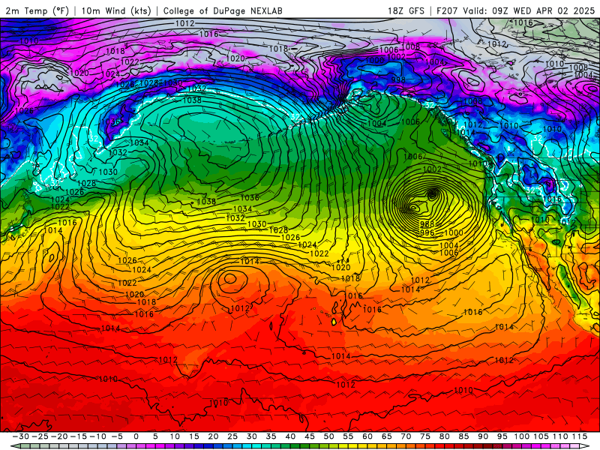Viewport: 600px width, 450px height.
Task: Click the '996' isobar label
Action: coord(427,232)
